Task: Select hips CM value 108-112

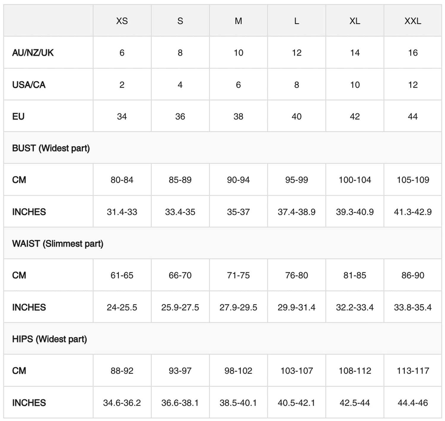Action: [x=355, y=371]
